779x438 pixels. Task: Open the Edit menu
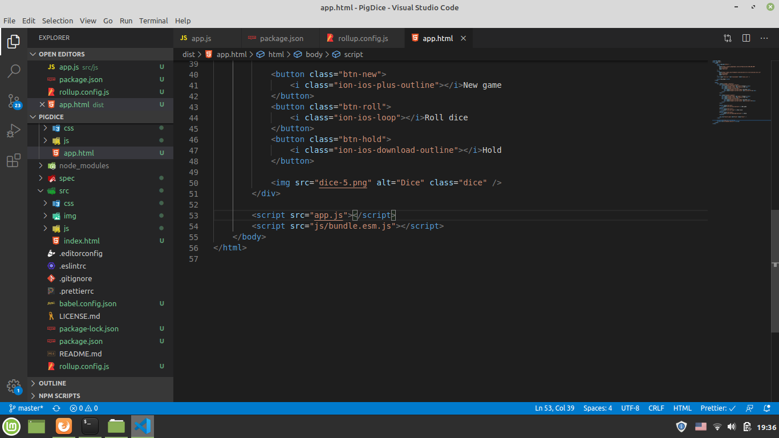click(x=29, y=21)
